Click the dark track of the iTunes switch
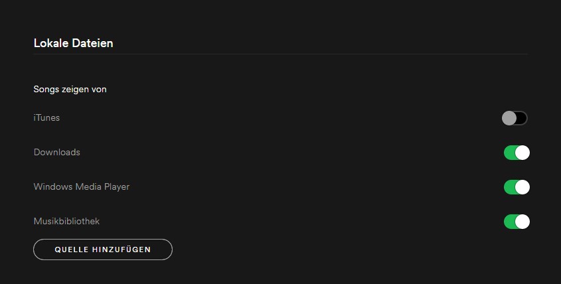The height and width of the screenshot is (284, 561). coord(521,118)
